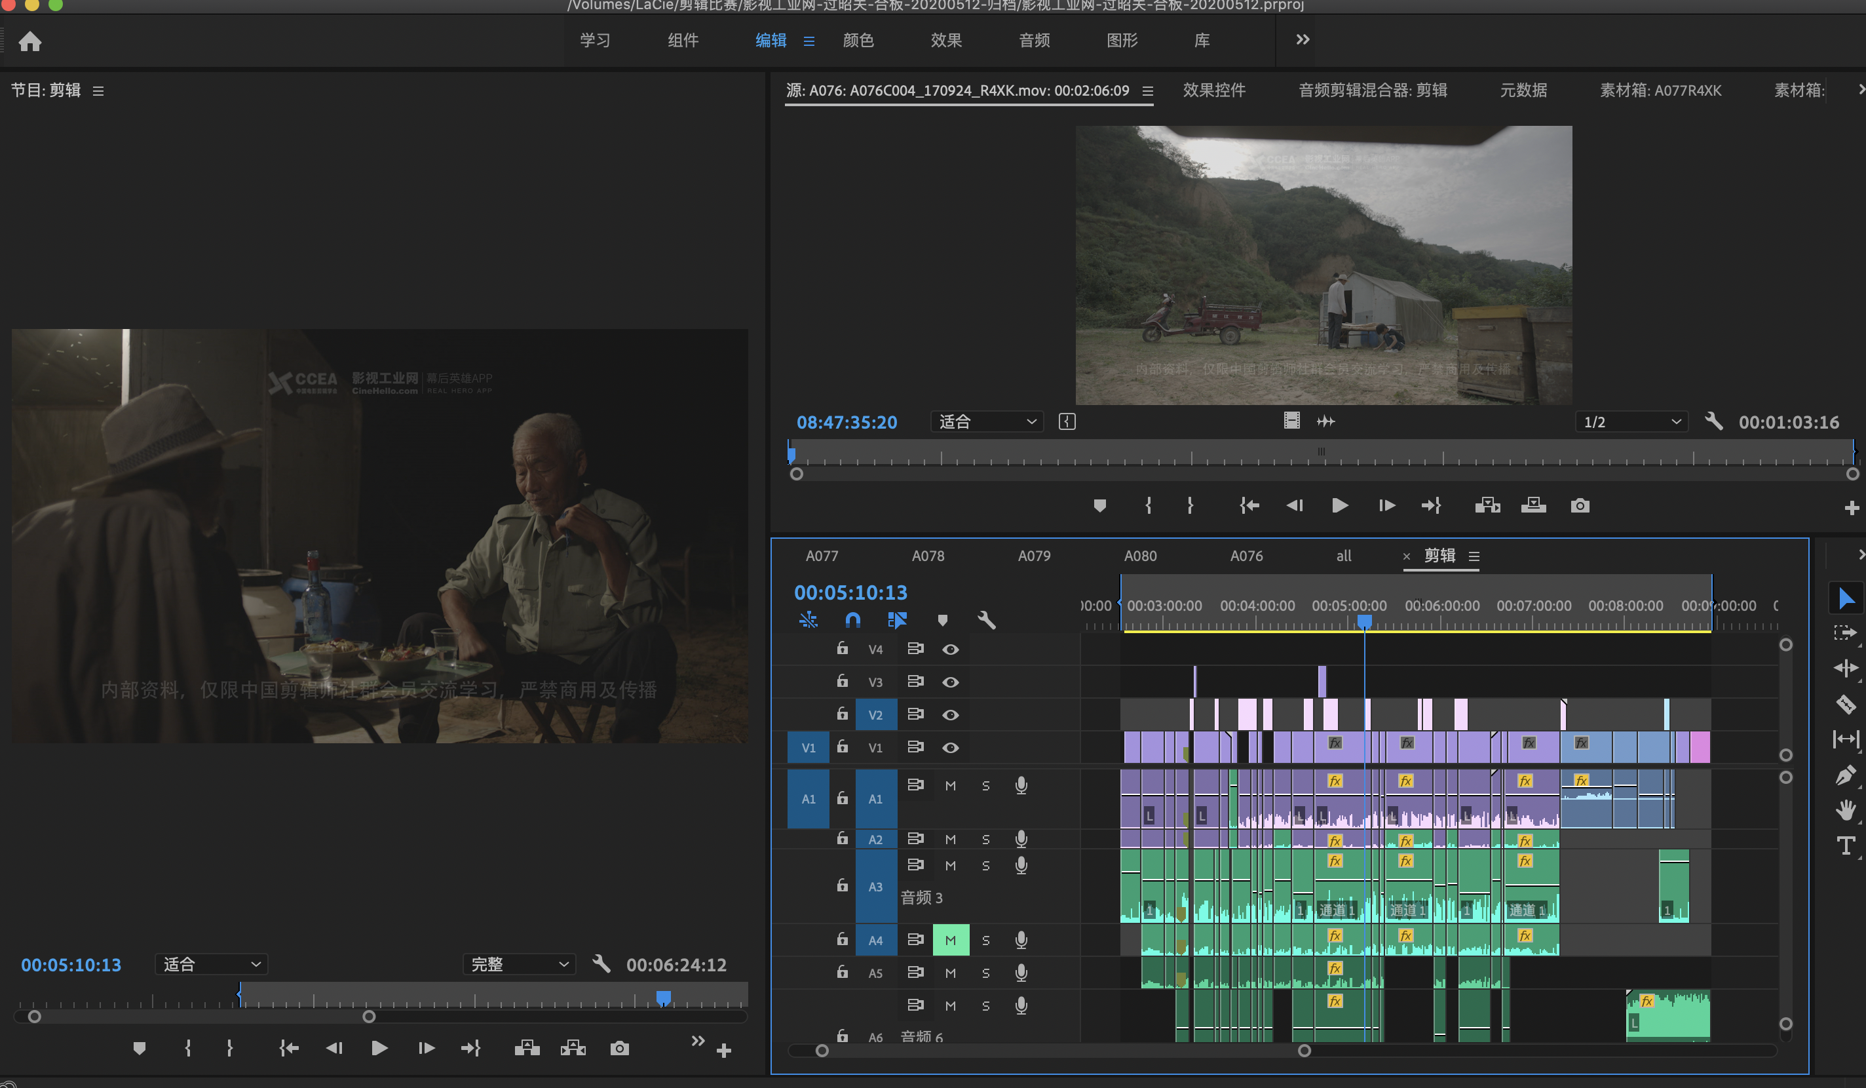Toggle timeline snapping magnet icon
The width and height of the screenshot is (1866, 1088).
pos(853,619)
